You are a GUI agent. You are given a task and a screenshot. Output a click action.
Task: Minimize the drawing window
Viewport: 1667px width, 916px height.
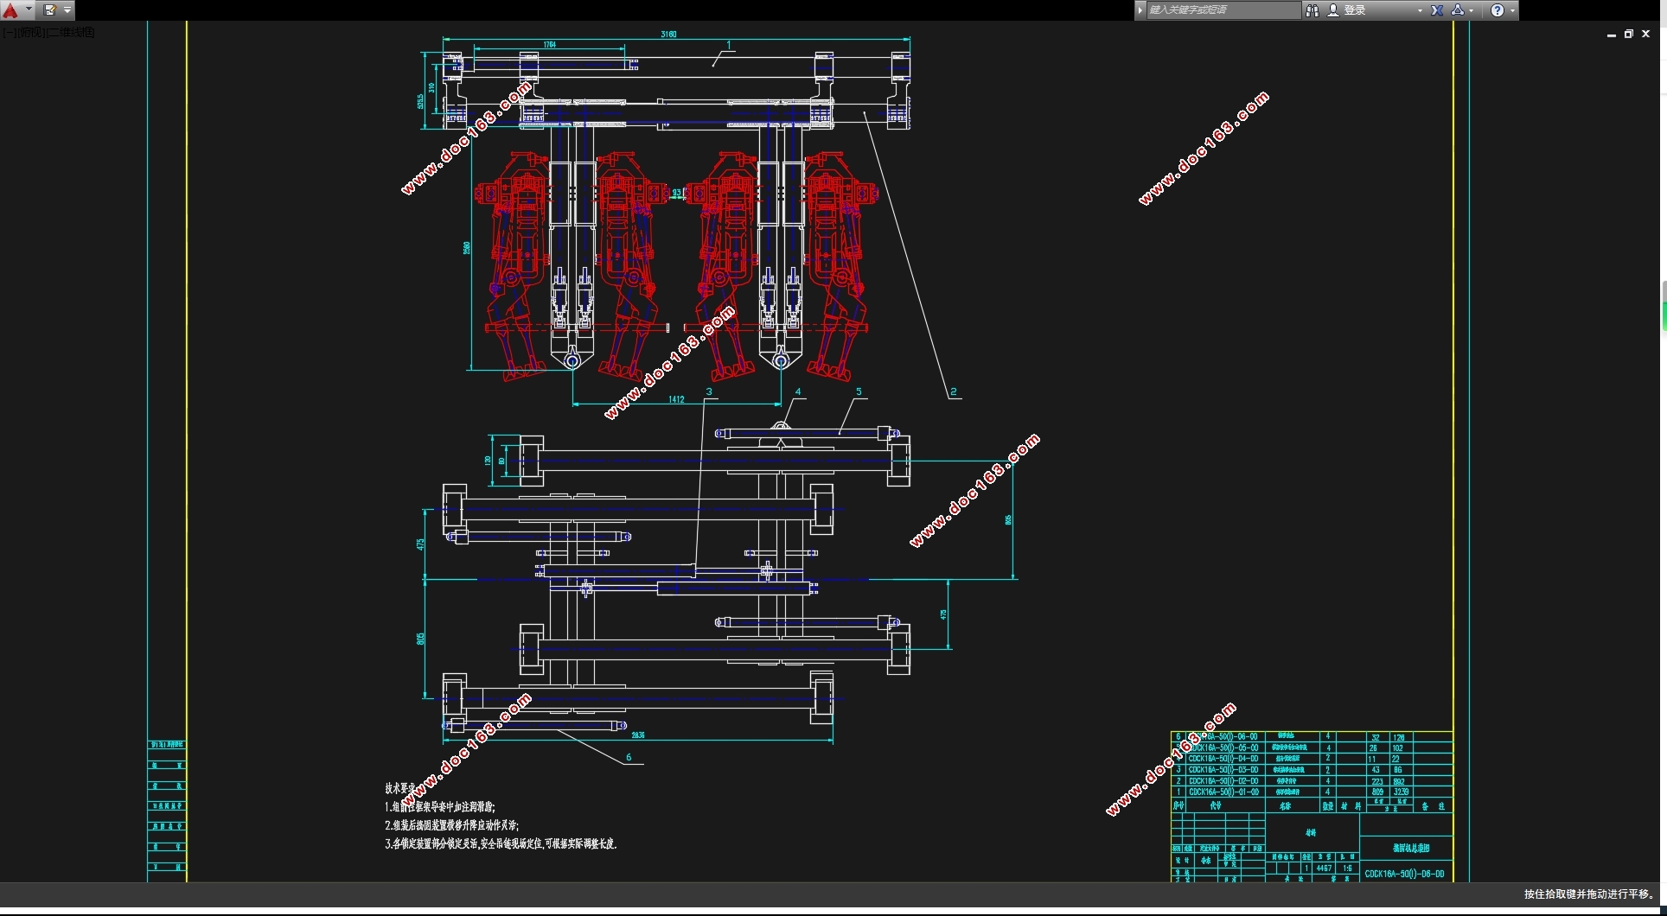coord(1612,35)
